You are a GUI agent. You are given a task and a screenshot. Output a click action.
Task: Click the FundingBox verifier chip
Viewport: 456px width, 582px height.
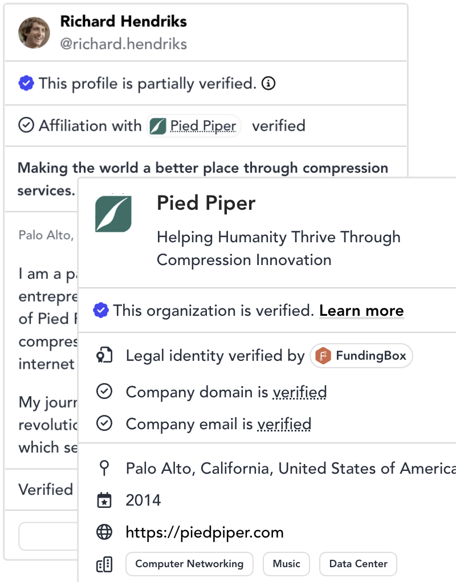[x=361, y=356]
